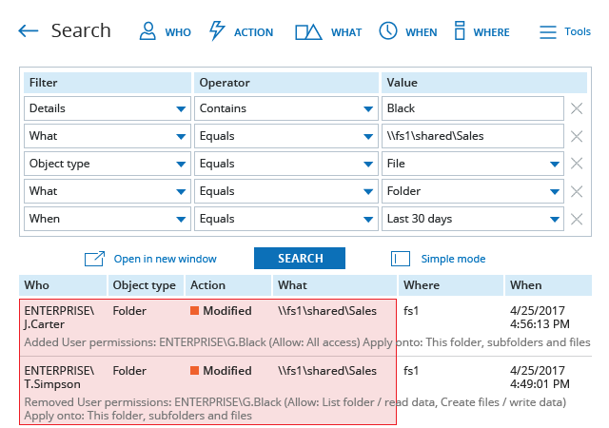
Task: Remove the Object type File filter row
Action: 577,164
